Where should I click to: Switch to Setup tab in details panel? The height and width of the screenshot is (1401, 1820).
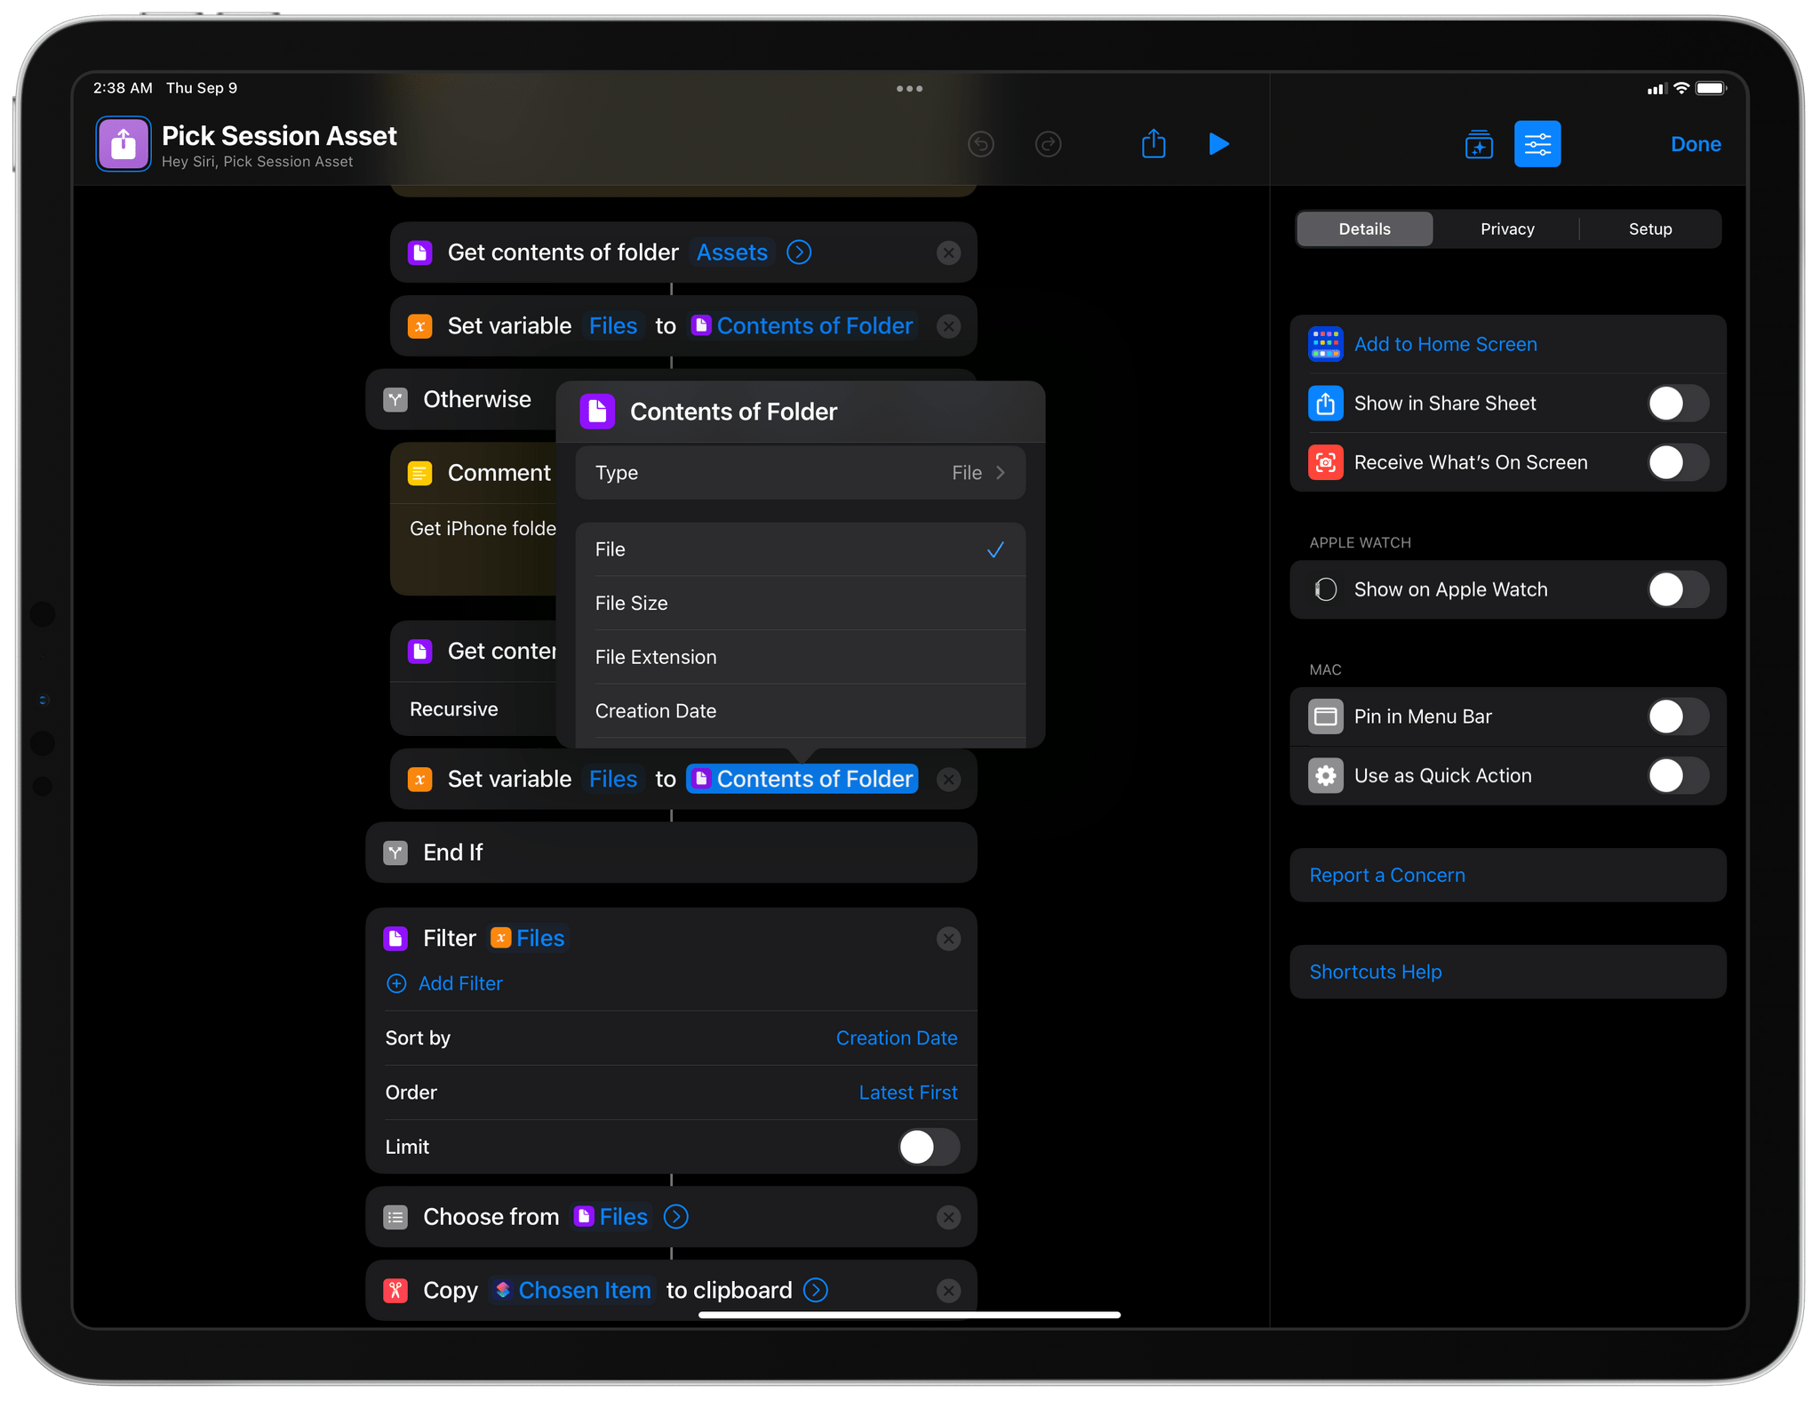pos(1651,228)
